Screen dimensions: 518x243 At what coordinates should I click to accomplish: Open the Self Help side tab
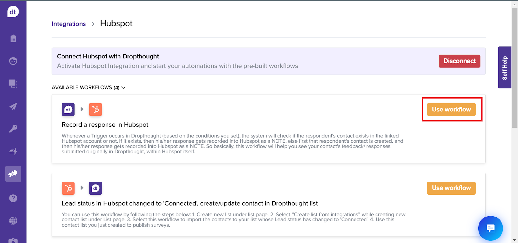[504, 67]
